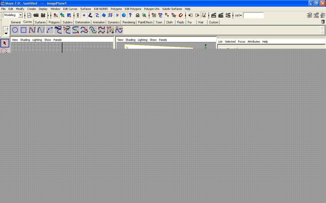Open the right viewport Panels menu

pos(163,40)
